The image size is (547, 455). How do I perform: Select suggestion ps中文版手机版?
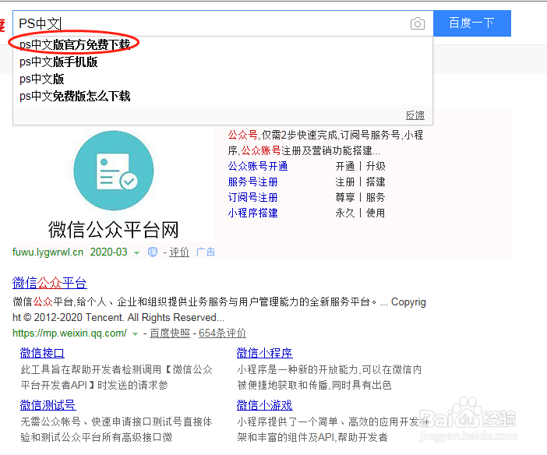point(58,62)
